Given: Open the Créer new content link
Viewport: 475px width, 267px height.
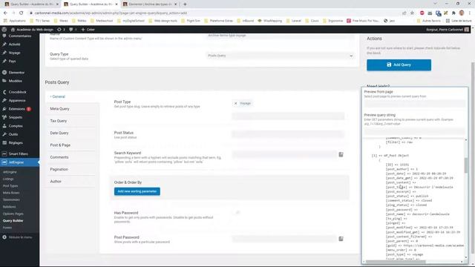Looking at the screenshot, I should pyautogui.click(x=88, y=30).
